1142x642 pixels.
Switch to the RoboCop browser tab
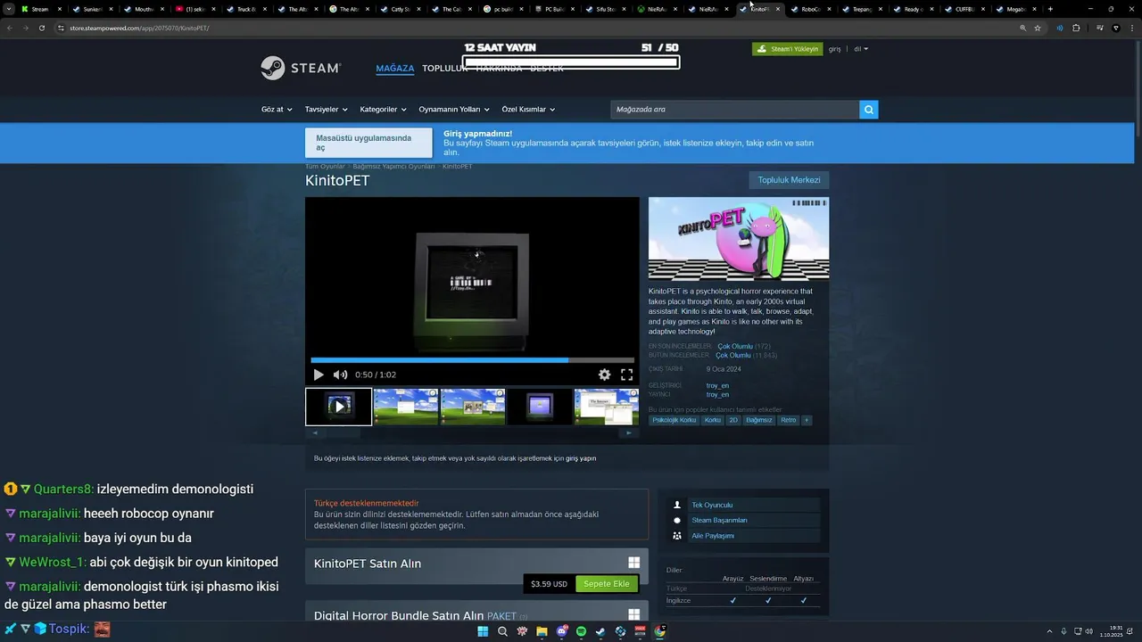pos(810,9)
